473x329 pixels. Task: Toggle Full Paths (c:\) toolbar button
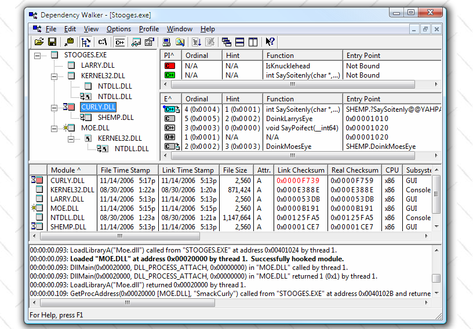pyautogui.click(x=103, y=42)
